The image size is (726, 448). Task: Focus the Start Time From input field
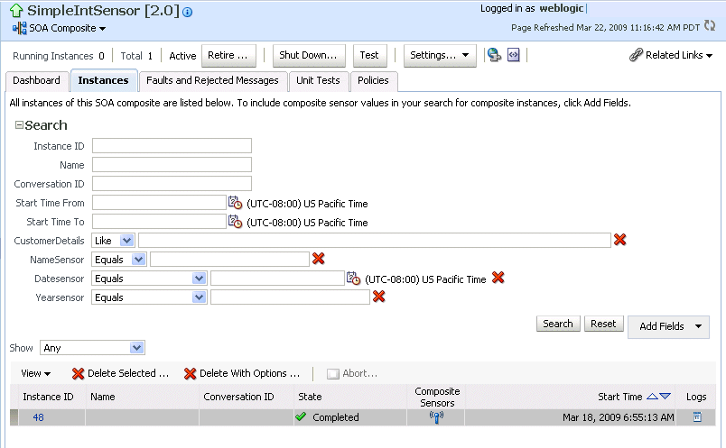159,203
